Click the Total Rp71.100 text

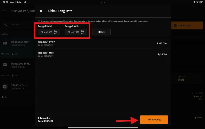[46, 121]
